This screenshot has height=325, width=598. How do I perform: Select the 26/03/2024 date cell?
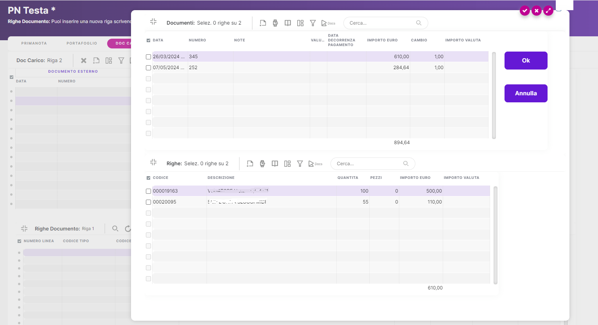coord(170,57)
